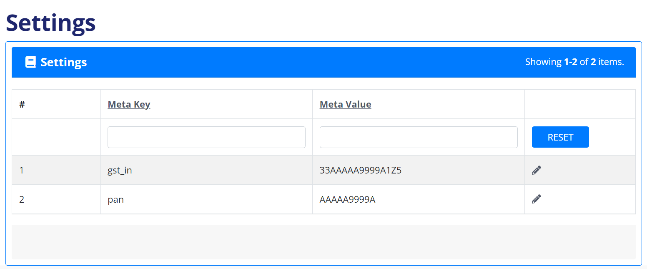Click the large Settings page heading
Screen dimensions: 647x269
(x=51, y=23)
